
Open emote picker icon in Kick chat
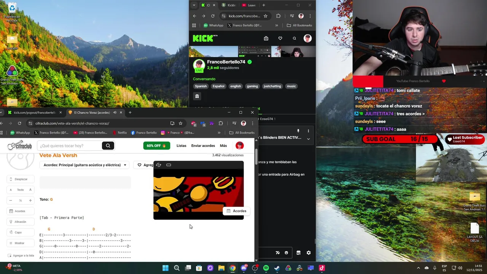tap(286, 253)
